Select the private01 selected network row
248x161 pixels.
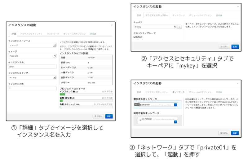(157, 105)
